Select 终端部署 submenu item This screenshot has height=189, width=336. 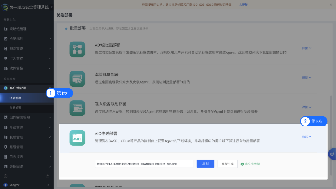[x=15, y=98]
